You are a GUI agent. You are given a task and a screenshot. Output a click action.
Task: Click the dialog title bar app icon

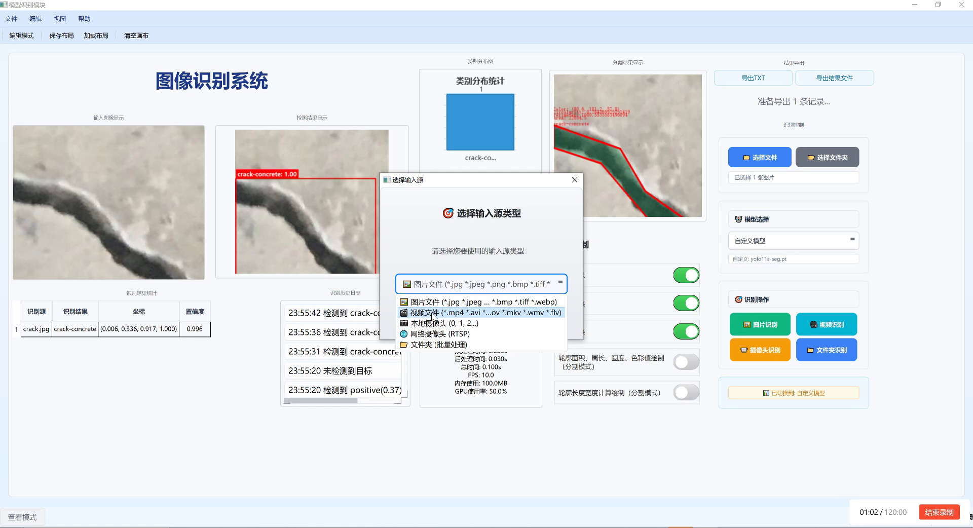[387, 180]
